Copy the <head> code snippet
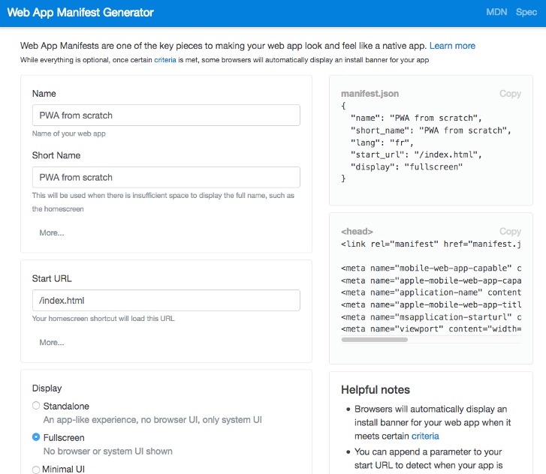Viewport: 546px width, 474px height. coord(510,231)
